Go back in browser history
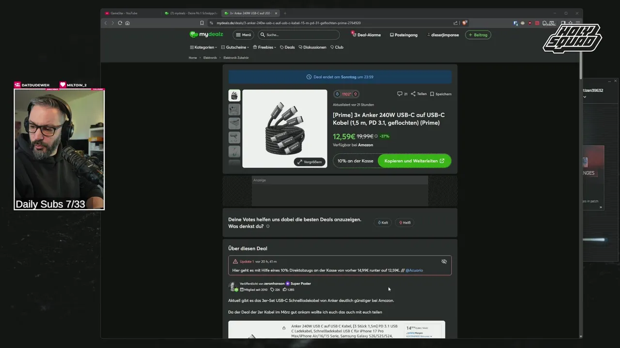 tap(106, 23)
